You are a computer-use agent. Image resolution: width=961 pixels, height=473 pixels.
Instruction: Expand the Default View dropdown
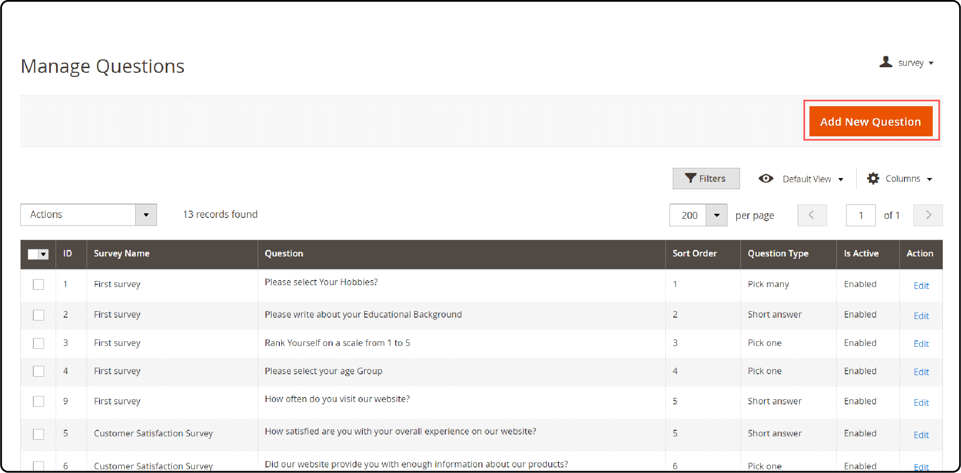pos(841,179)
